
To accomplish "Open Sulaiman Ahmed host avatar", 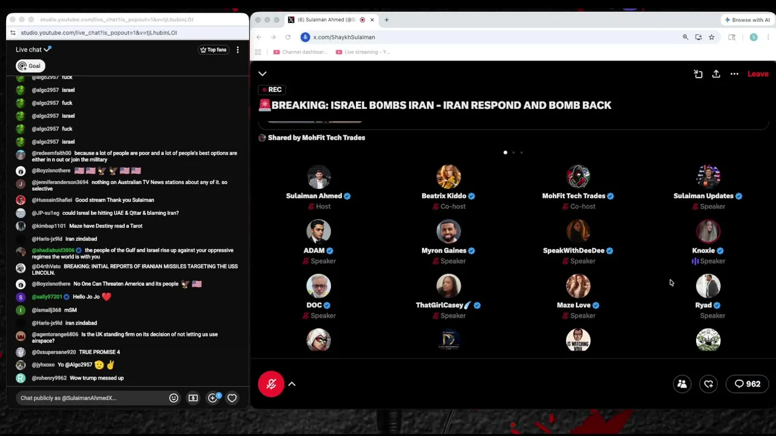I will click(x=318, y=177).
